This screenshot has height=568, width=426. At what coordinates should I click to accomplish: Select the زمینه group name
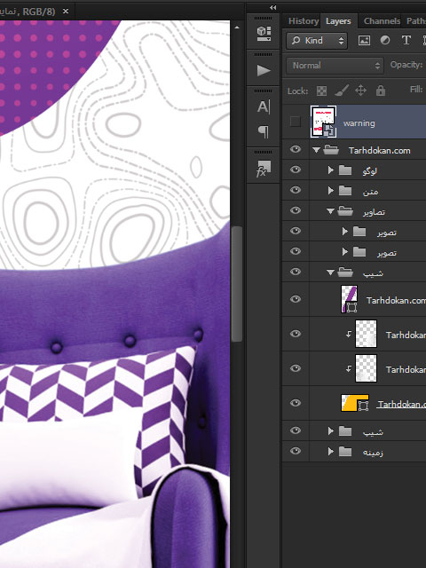[x=373, y=453]
